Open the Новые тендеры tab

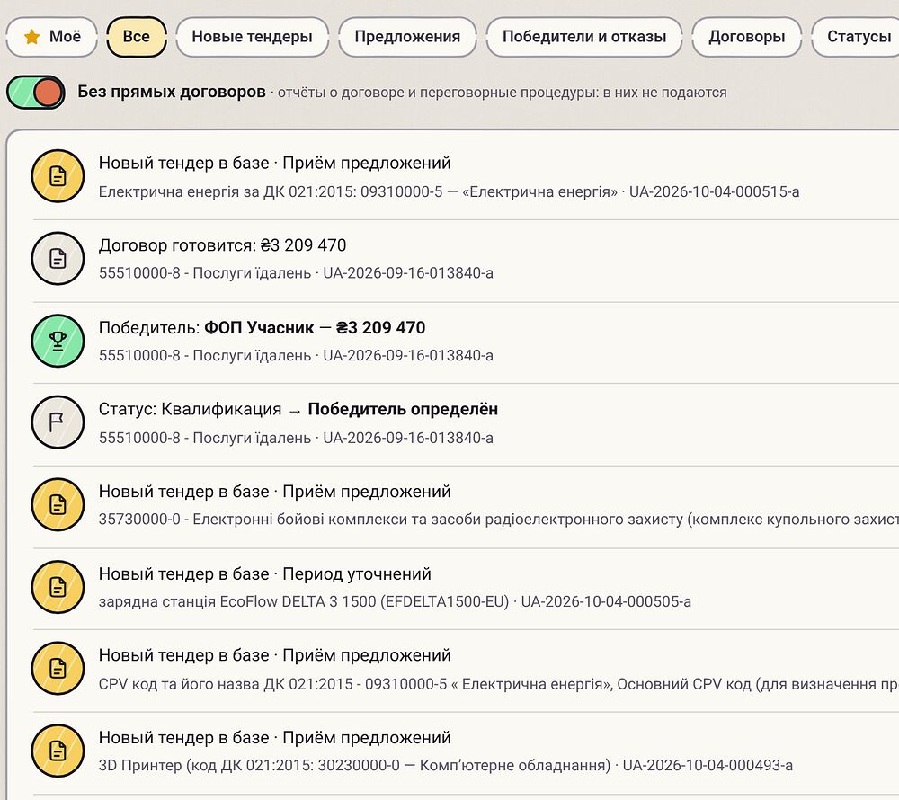click(x=253, y=37)
